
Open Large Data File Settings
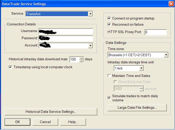pyautogui.click(x=137, y=108)
